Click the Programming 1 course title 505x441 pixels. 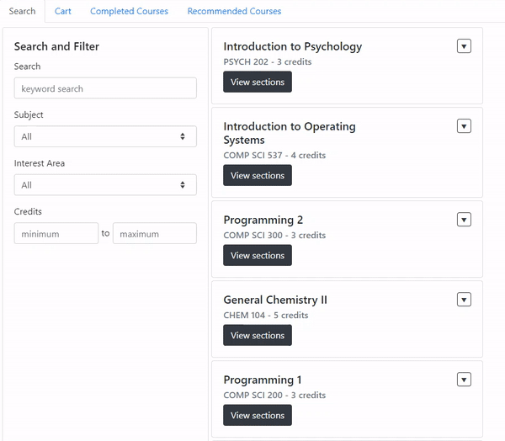point(263,380)
